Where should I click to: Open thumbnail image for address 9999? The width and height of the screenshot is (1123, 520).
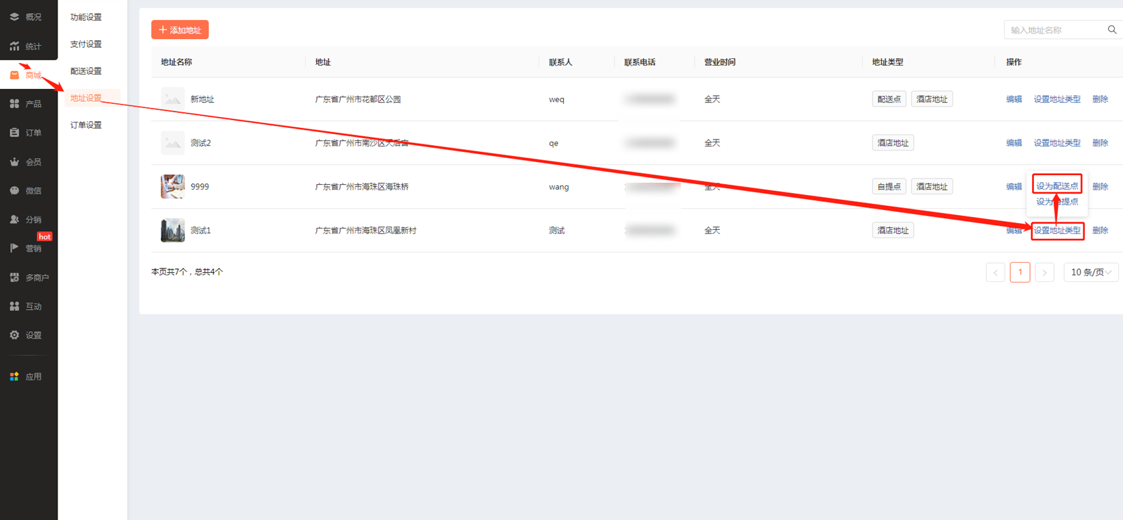172,187
